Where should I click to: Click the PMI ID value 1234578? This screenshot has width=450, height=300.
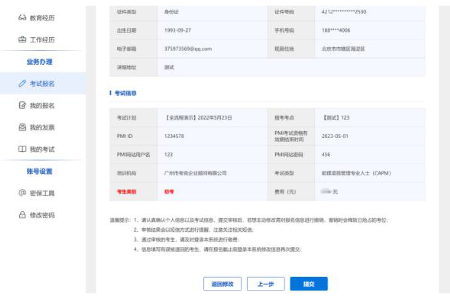click(174, 136)
